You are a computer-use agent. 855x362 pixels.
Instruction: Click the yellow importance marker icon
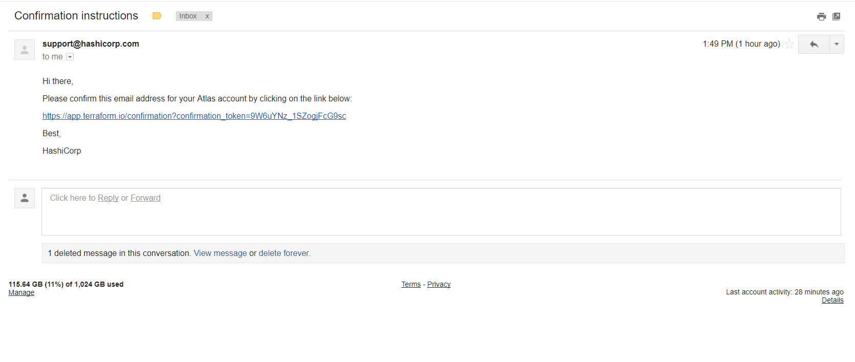click(x=157, y=16)
